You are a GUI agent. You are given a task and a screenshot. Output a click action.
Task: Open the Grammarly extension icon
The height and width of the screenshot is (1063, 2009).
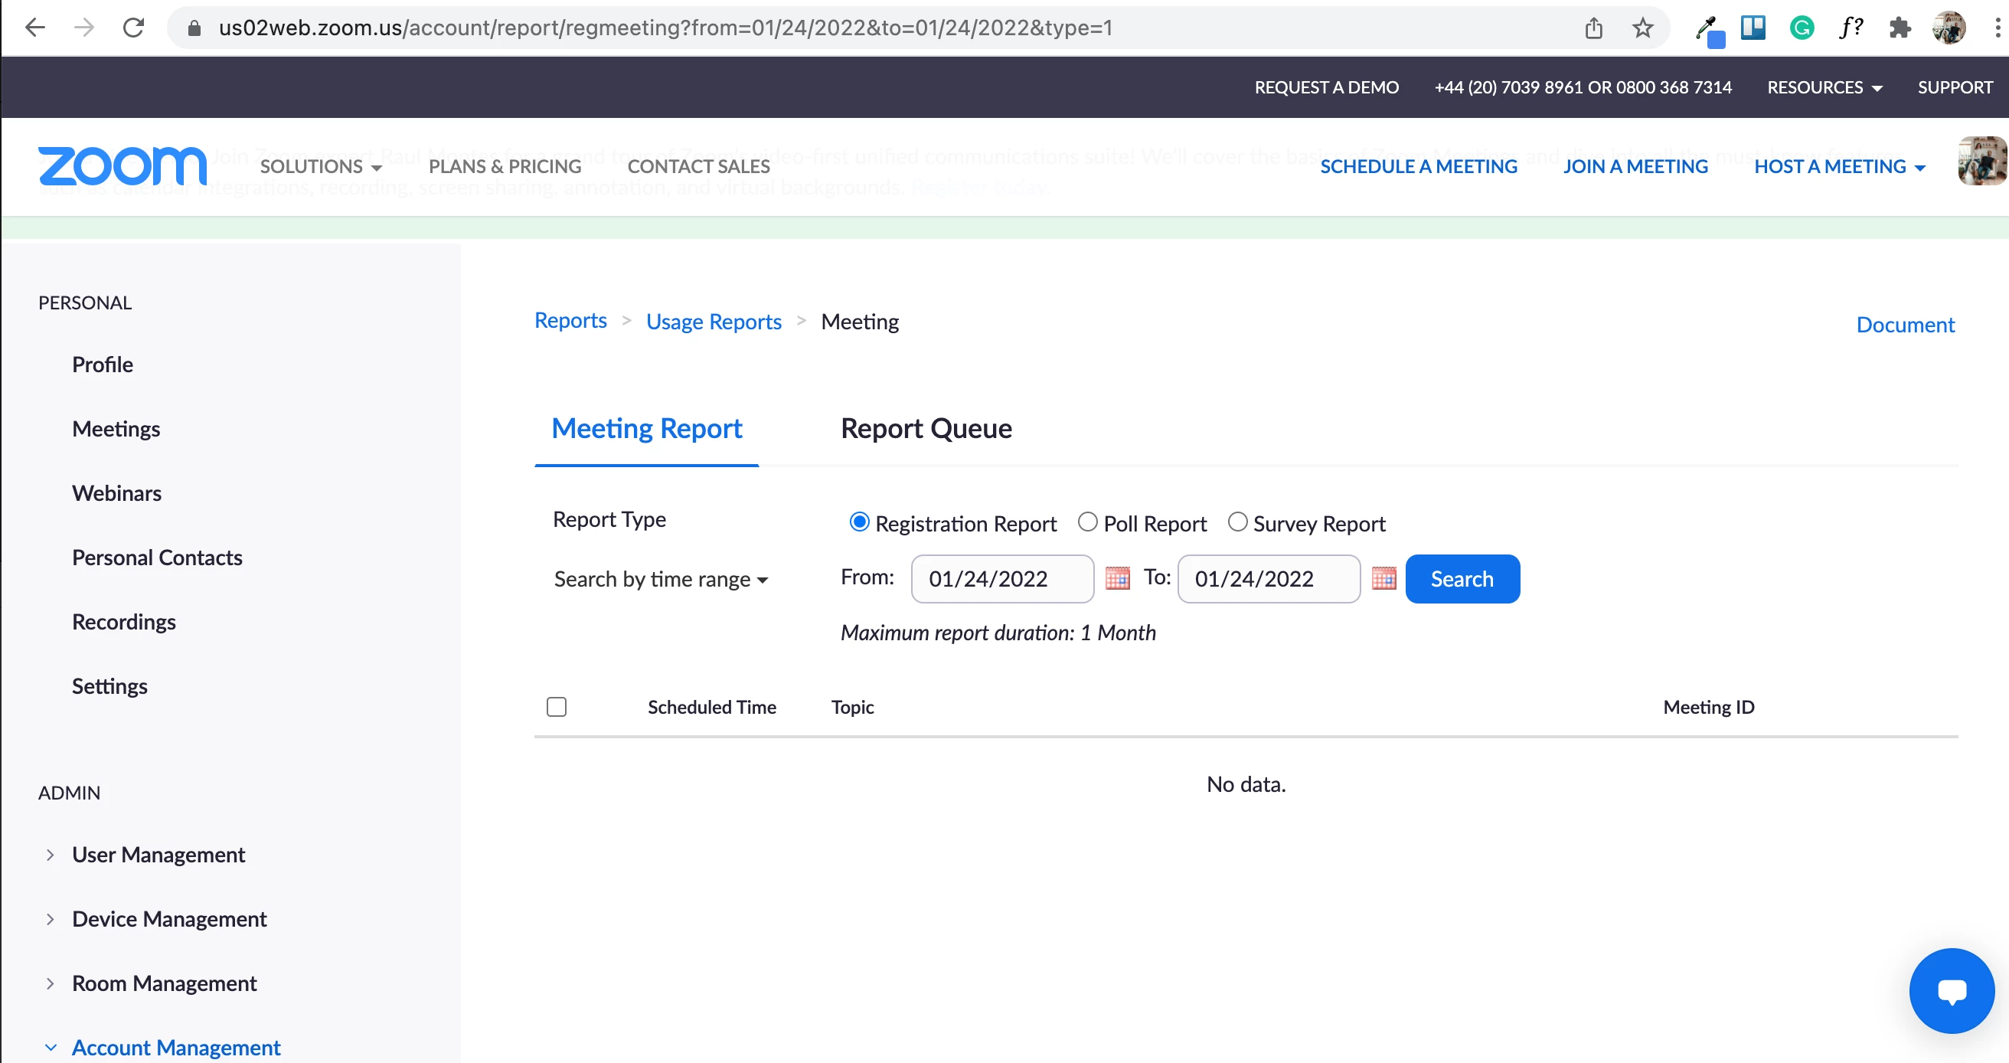pyautogui.click(x=1801, y=28)
